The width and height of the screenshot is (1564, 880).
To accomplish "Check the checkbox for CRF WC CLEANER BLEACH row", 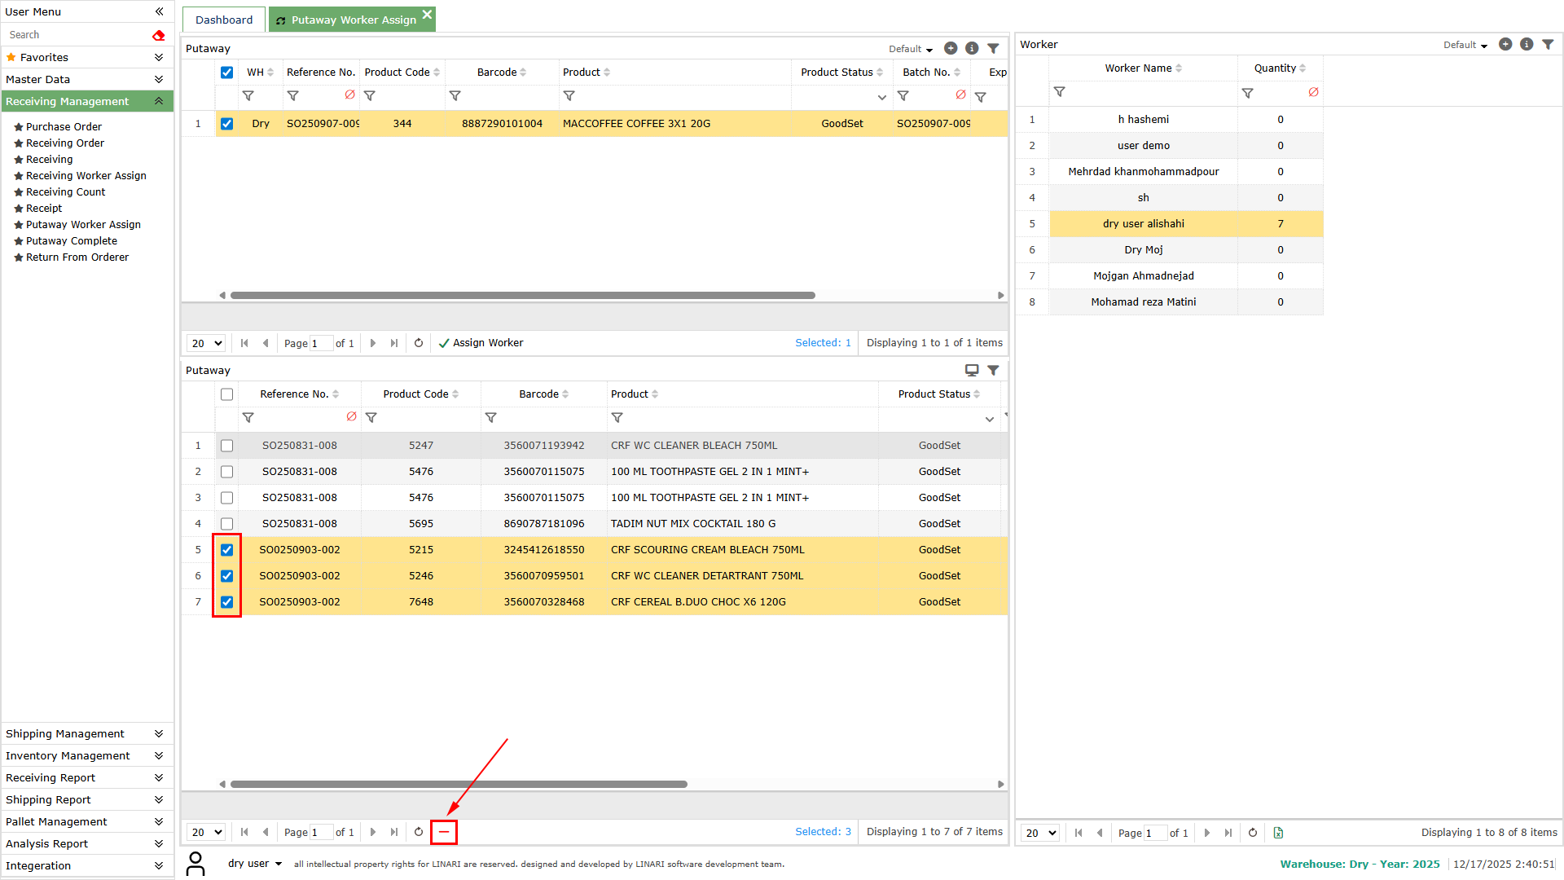I will tap(226, 446).
